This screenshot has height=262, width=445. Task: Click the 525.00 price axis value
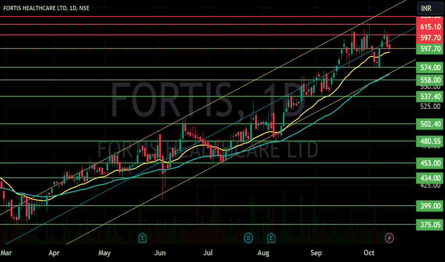[430, 107]
